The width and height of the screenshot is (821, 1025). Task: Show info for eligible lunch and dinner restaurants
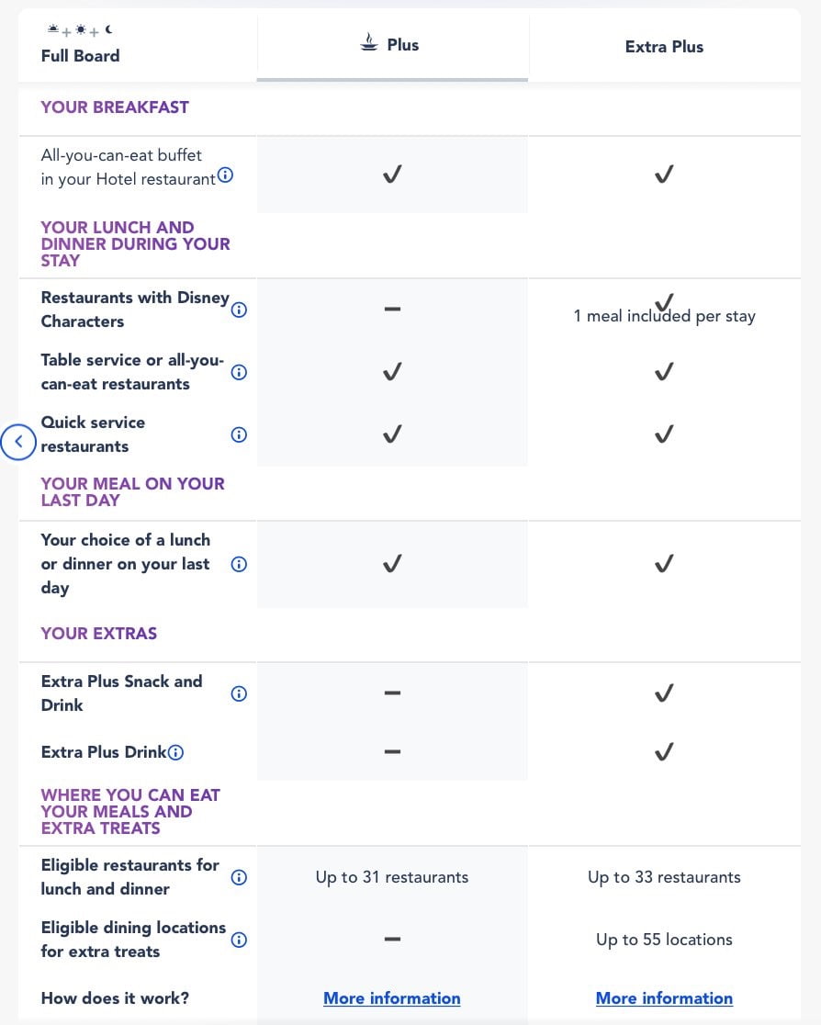239,877
